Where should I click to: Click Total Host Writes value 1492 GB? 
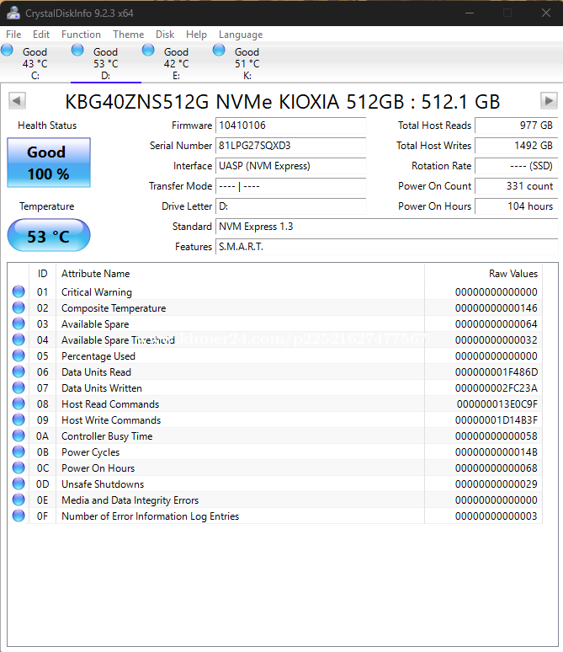[x=517, y=146]
